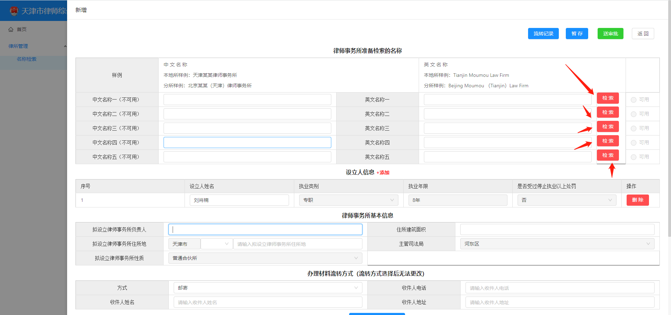Select 可用 radio for name three
This screenshot has height=315, width=671.
click(633, 129)
